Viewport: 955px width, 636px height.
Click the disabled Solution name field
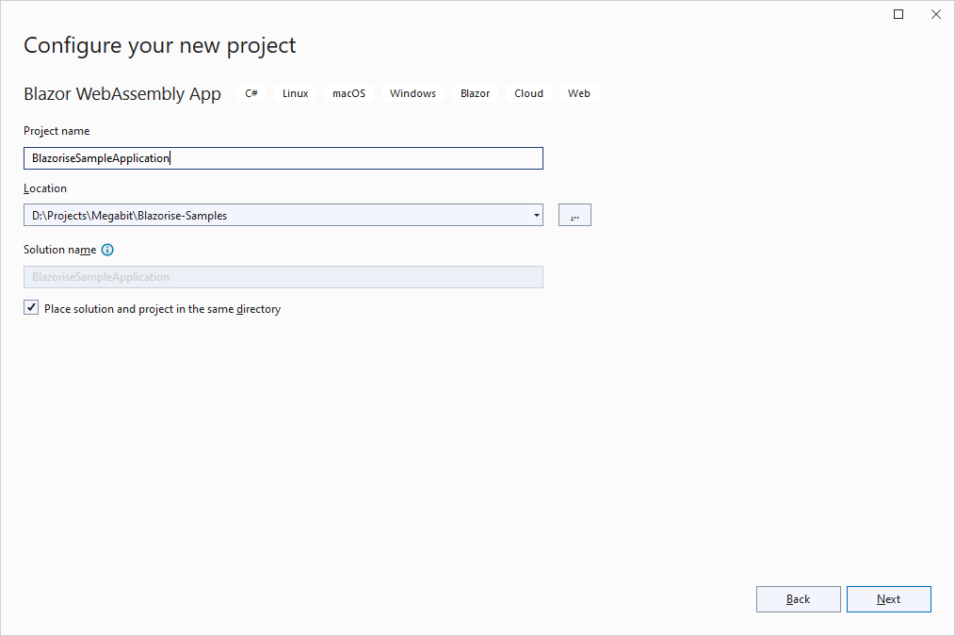(x=283, y=276)
